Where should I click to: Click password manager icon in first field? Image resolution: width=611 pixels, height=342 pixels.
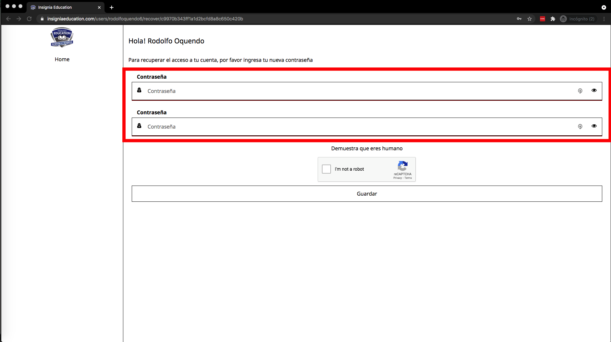tap(580, 91)
